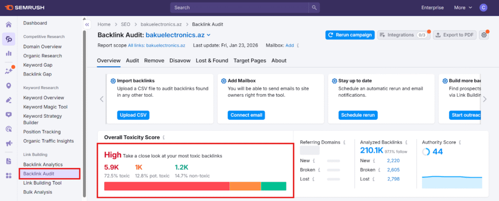The image size is (499, 201).
Task: Click the 5.9K toxic count
Action: click(111, 167)
